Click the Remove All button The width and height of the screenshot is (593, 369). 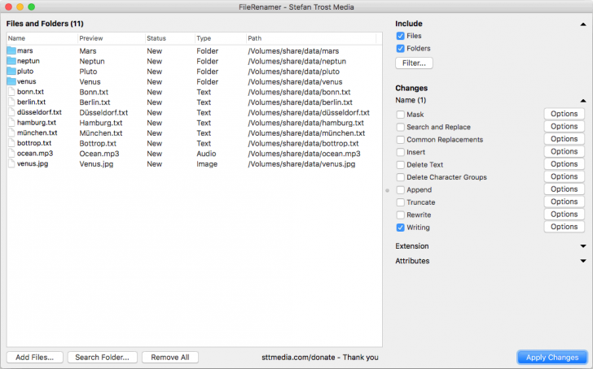click(x=170, y=358)
